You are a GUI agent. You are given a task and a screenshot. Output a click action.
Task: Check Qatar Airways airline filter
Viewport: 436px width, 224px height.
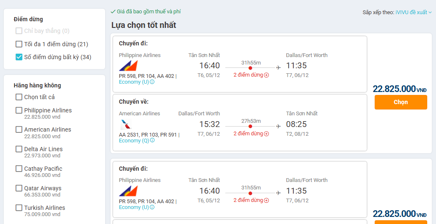click(x=19, y=188)
